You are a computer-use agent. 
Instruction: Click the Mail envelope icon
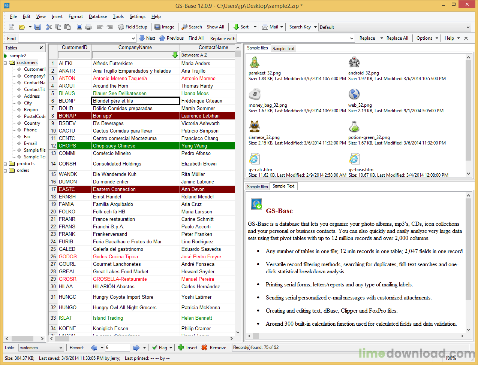point(265,27)
